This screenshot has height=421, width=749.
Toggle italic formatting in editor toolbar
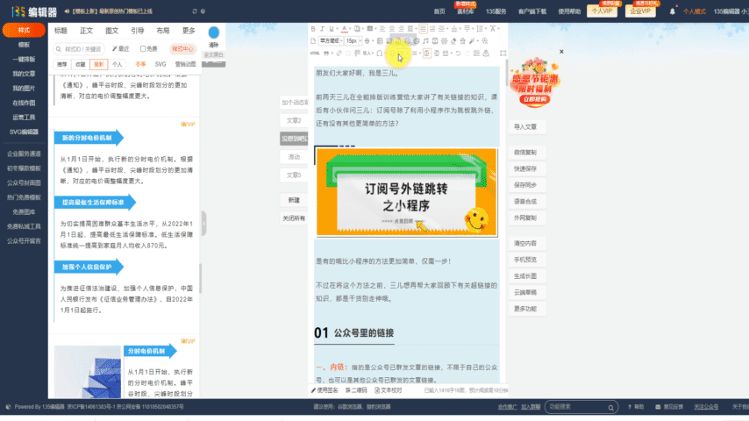tap(322, 29)
